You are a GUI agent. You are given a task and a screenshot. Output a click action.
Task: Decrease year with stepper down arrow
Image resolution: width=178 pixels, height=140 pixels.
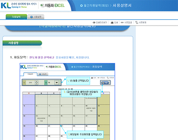[36, 84]
